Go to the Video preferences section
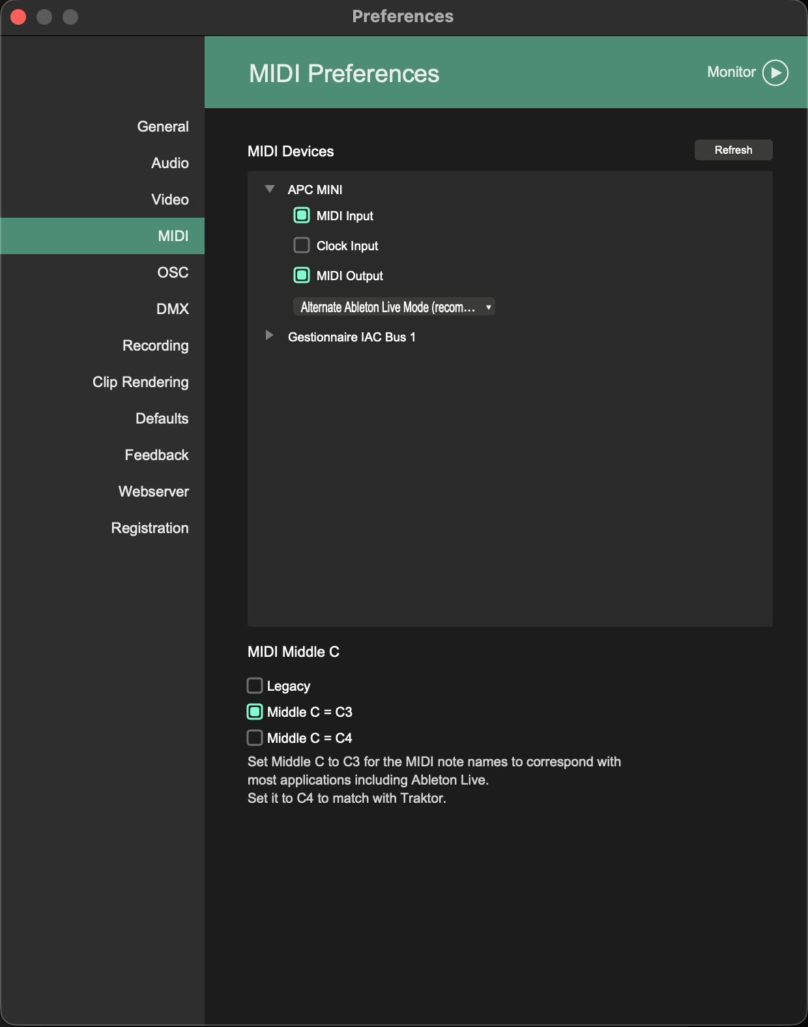Viewport: 808px width, 1027px height. 170,199
